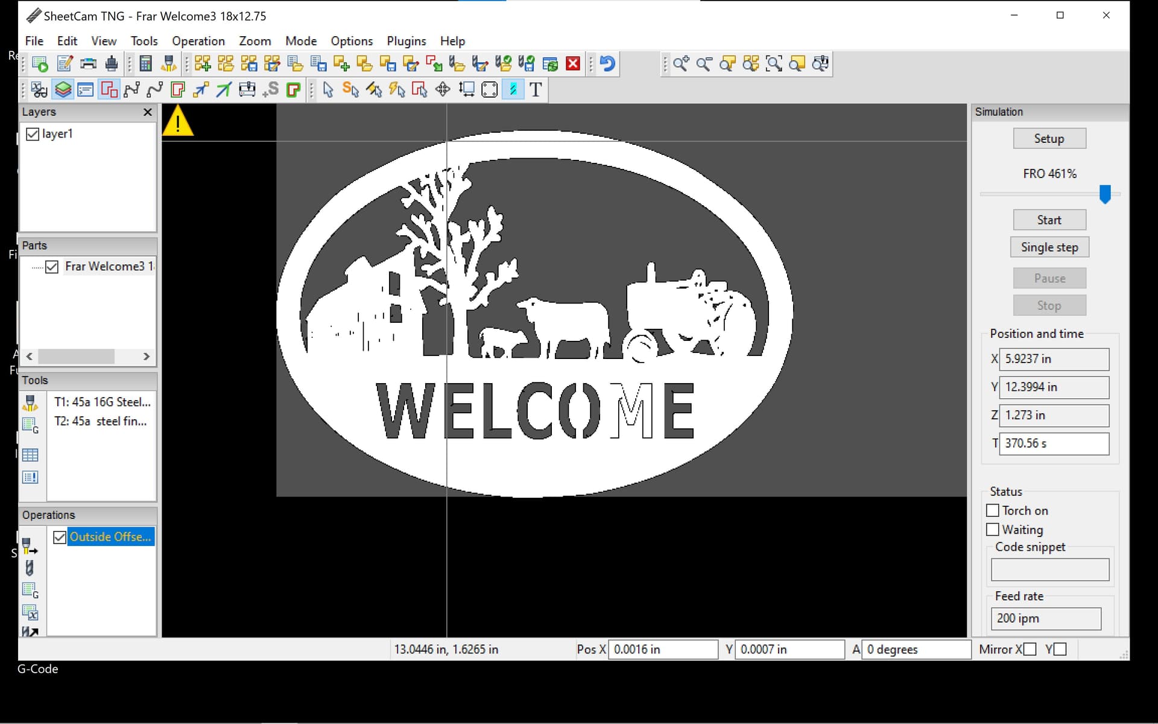Click the Feed rate 200 ipm field

coord(1046,618)
